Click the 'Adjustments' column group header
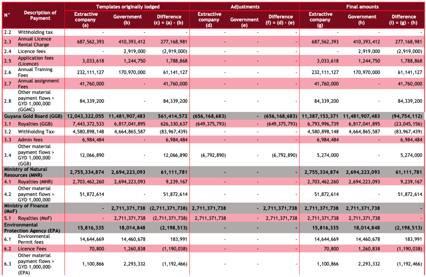Image resolution: width=426 pixels, height=277 pixels. pyautogui.click(x=244, y=7)
